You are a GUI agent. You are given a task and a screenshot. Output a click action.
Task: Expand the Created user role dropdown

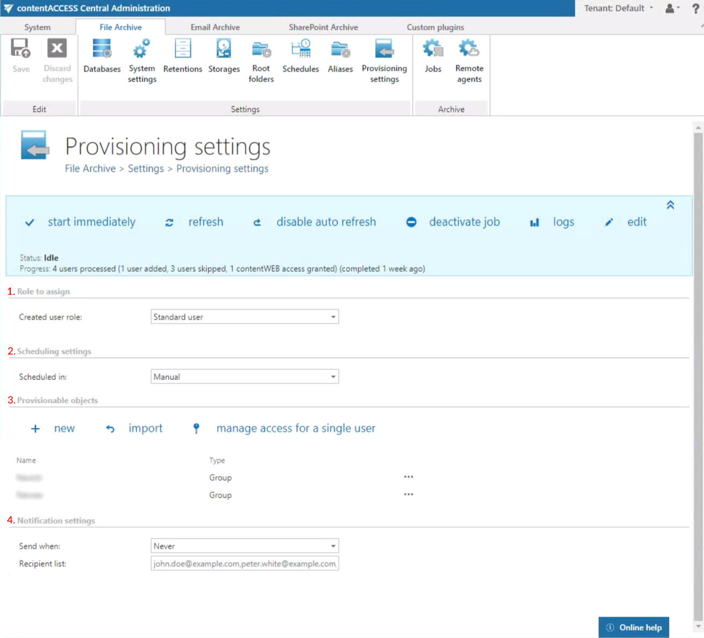tap(245, 317)
